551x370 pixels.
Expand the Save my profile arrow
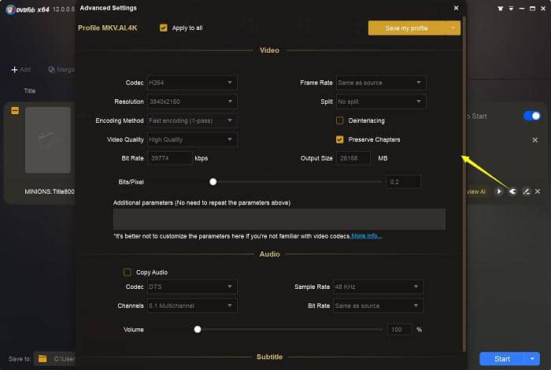coord(453,28)
